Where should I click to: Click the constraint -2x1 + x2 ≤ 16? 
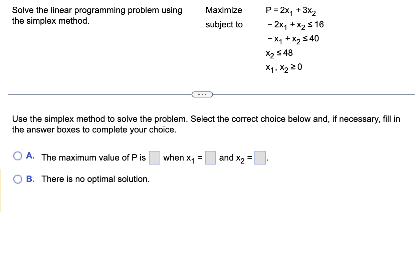(x=295, y=24)
